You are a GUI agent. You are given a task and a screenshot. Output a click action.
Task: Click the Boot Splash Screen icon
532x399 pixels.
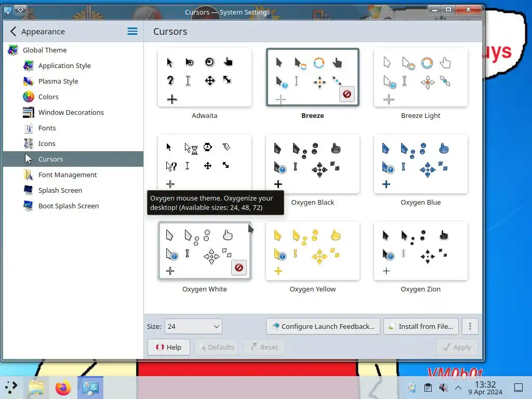click(x=29, y=206)
